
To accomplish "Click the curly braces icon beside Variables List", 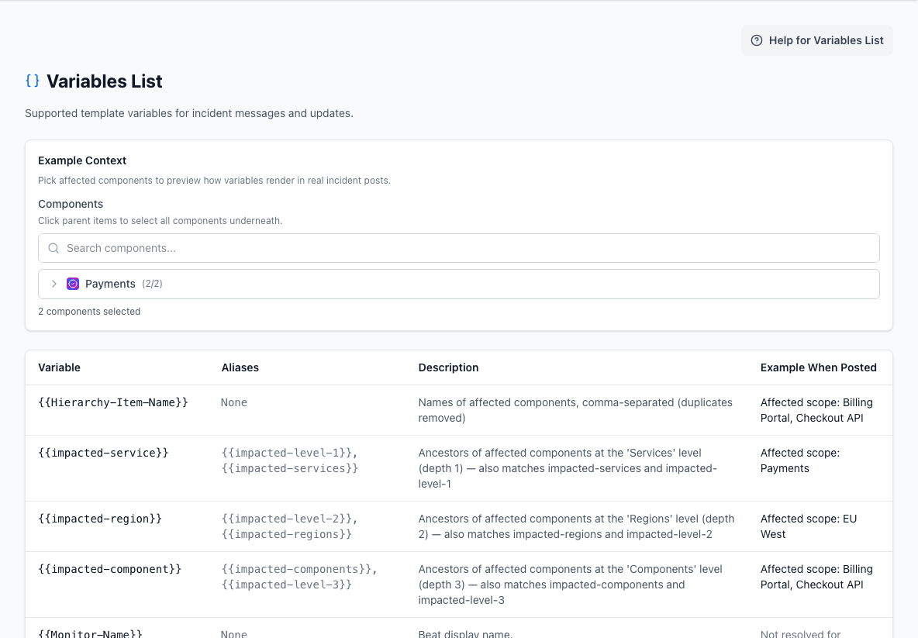I will click(33, 81).
